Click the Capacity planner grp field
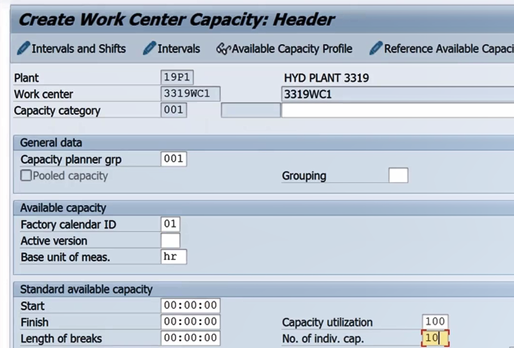 (x=173, y=159)
